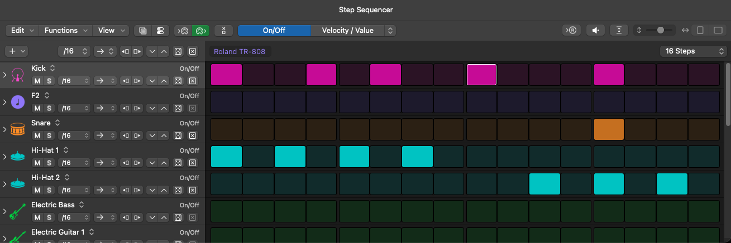
Task: Open the Pattern Browser icon in toolbar
Action: coord(144,31)
